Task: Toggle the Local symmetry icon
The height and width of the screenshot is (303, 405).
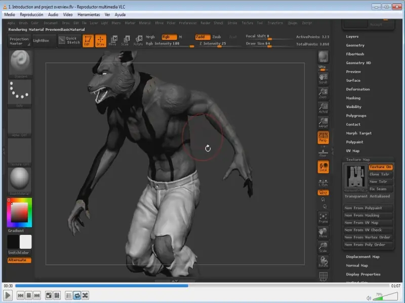Action: click(323, 167)
